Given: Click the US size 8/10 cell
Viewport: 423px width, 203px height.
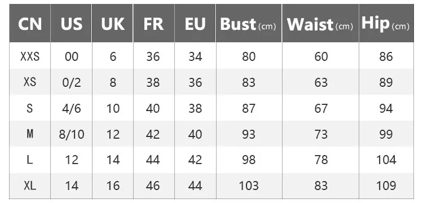Looking at the screenshot, I should pos(71,134).
